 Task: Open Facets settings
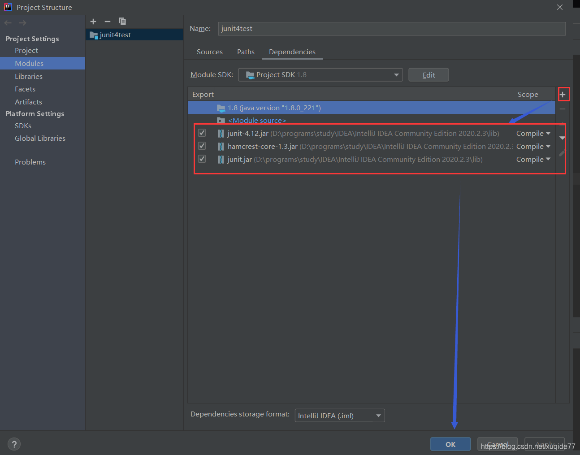point(25,89)
